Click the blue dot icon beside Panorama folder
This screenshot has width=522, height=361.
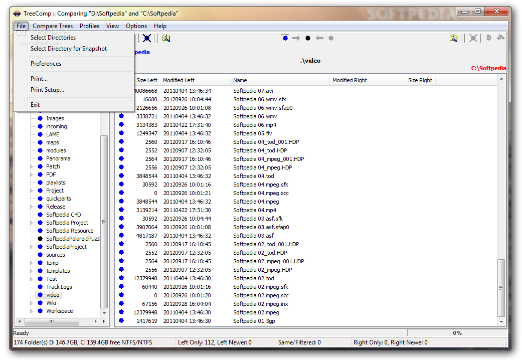coord(40,158)
